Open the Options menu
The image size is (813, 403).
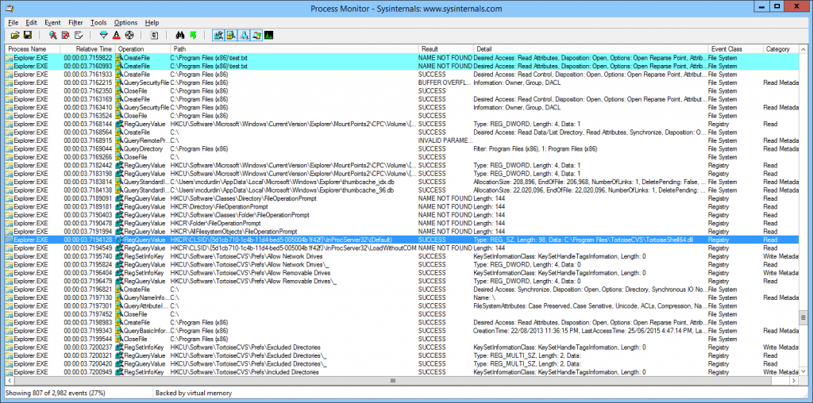[x=125, y=22]
